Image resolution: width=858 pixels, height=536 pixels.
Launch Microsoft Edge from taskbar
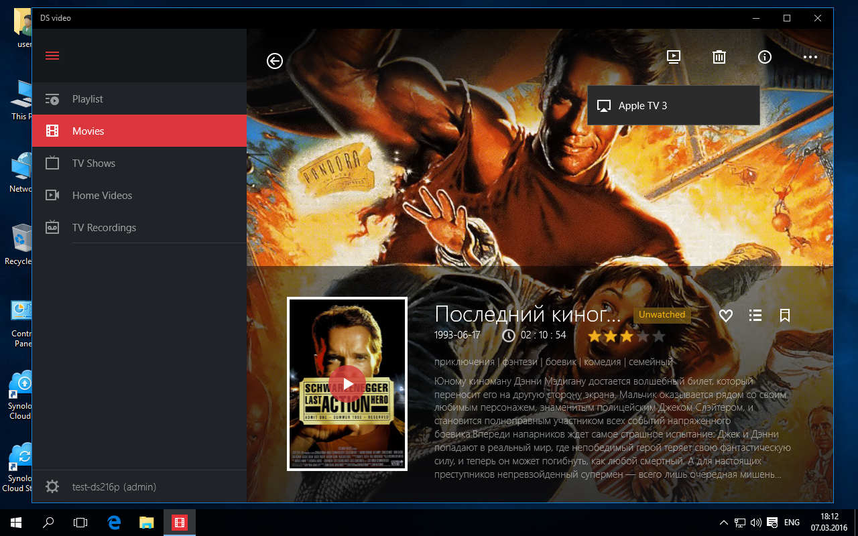click(114, 522)
